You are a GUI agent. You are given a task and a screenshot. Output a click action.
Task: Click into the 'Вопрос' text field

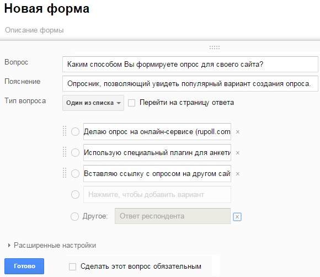(x=190, y=65)
